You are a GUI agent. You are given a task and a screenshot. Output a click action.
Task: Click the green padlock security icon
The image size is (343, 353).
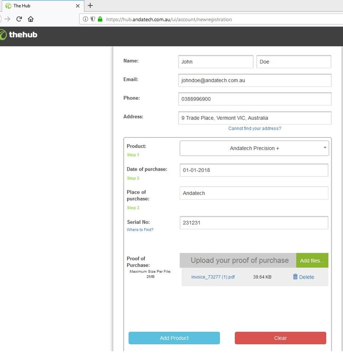tap(100, 19)
